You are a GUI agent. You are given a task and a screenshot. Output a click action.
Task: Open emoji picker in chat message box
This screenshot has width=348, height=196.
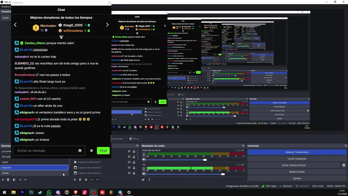[80, 151]
